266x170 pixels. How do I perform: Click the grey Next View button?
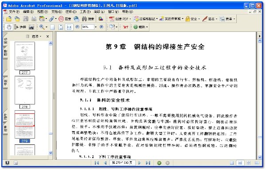(x=168, y=163)
